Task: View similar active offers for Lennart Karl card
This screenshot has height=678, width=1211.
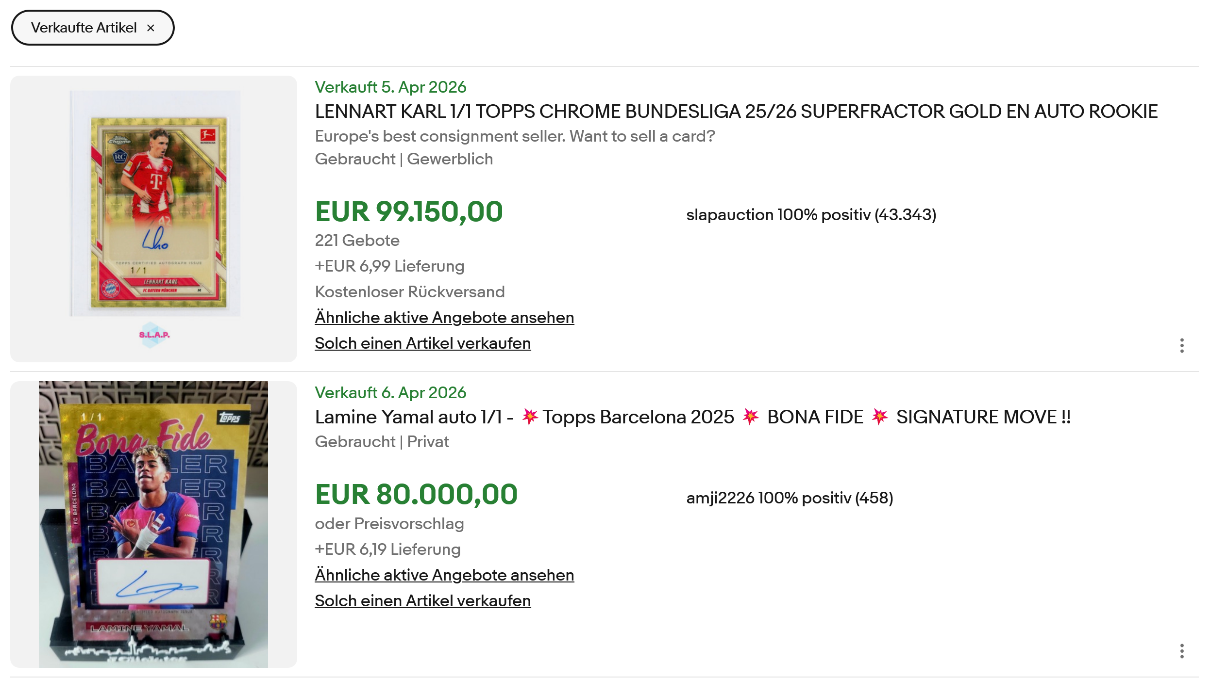Action: click(444, 317)
